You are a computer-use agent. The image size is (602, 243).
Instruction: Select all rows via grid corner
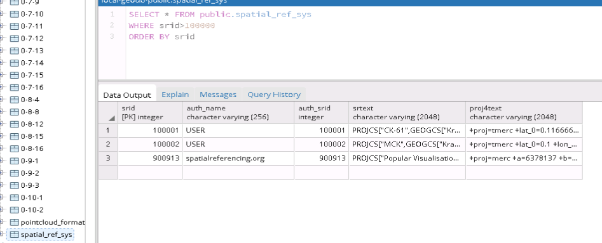[x=108, y=113]
